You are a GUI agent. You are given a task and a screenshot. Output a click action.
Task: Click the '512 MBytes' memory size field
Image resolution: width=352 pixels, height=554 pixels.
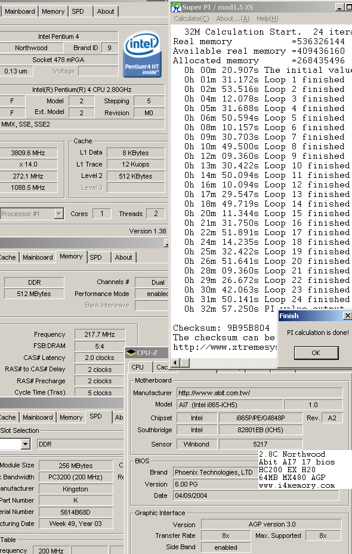coord(34,294)
